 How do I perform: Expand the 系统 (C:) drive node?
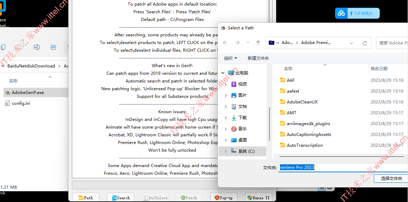[x=225, y=151]
